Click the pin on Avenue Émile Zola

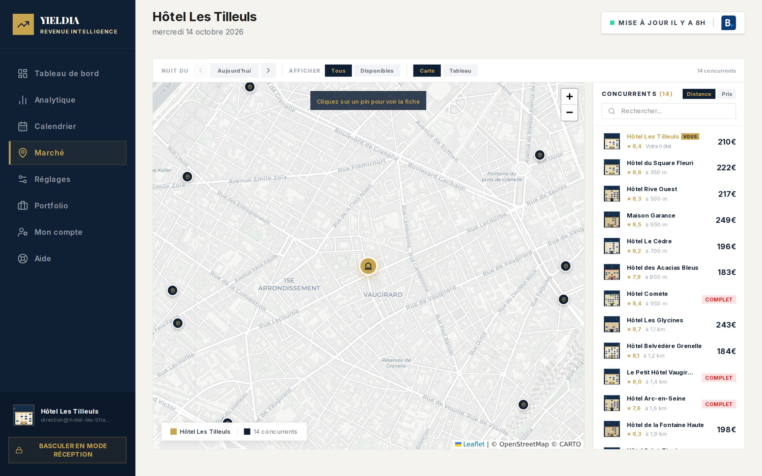click(x=187, y=176)
